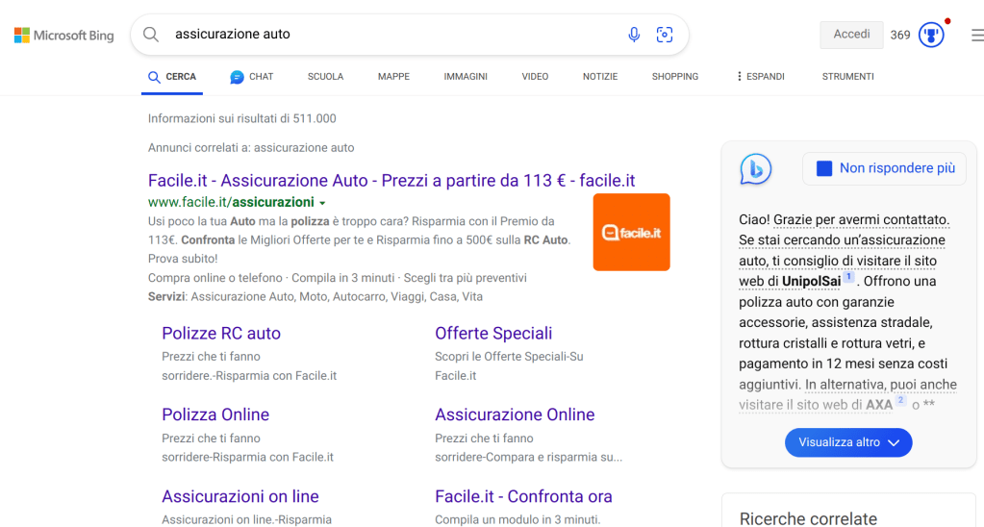
Task: Click the Servizi line of the Facile.it ad
Action: tap(315, 297)
